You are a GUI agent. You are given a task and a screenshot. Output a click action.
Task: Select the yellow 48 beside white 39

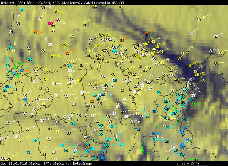coord(204,18)
